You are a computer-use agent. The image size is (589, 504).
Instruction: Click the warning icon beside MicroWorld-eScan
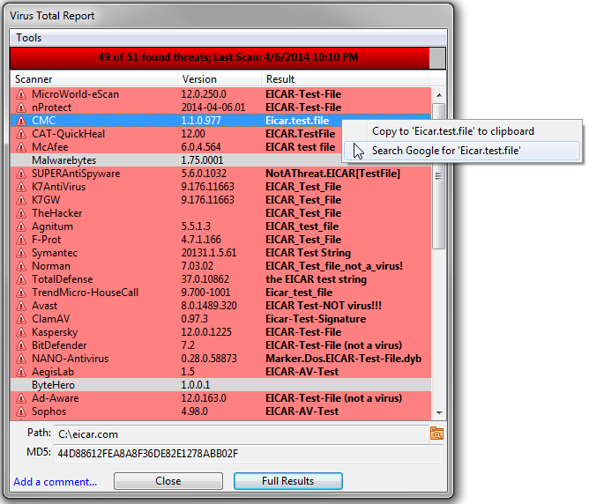click(21, 94)
